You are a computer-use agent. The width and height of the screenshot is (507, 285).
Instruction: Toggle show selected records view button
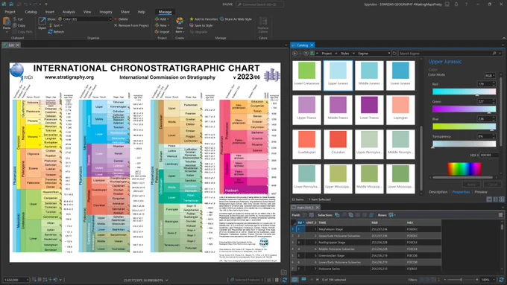click(x=303, y=280)
